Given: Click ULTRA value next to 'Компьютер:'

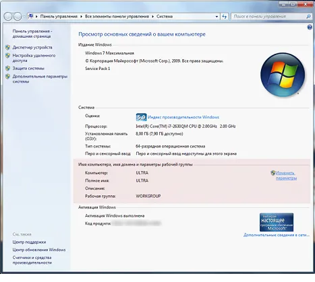Looking at the screenshot, I should point(142,173).
